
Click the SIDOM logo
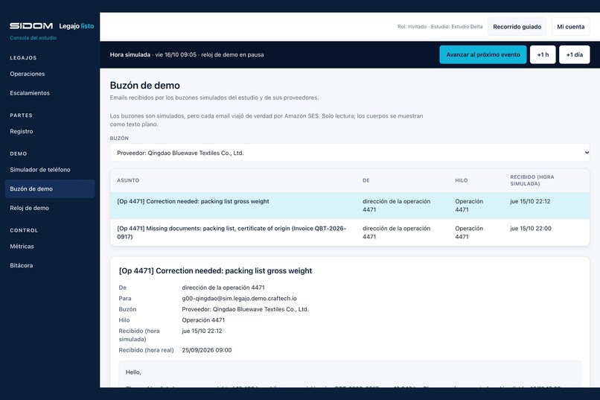click(31, 25)
